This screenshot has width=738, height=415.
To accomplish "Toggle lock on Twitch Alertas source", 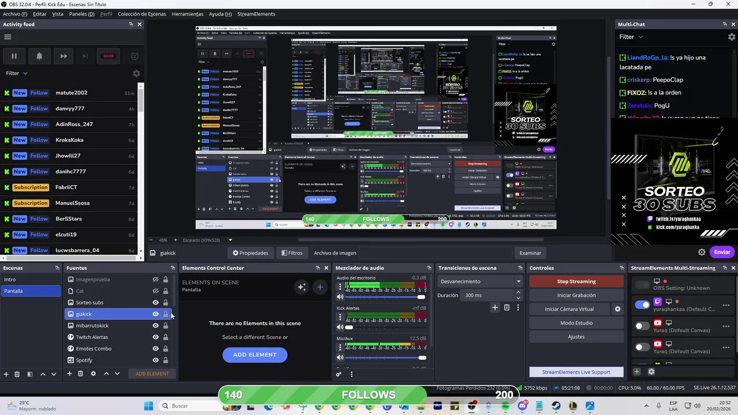I will point(165,337).
